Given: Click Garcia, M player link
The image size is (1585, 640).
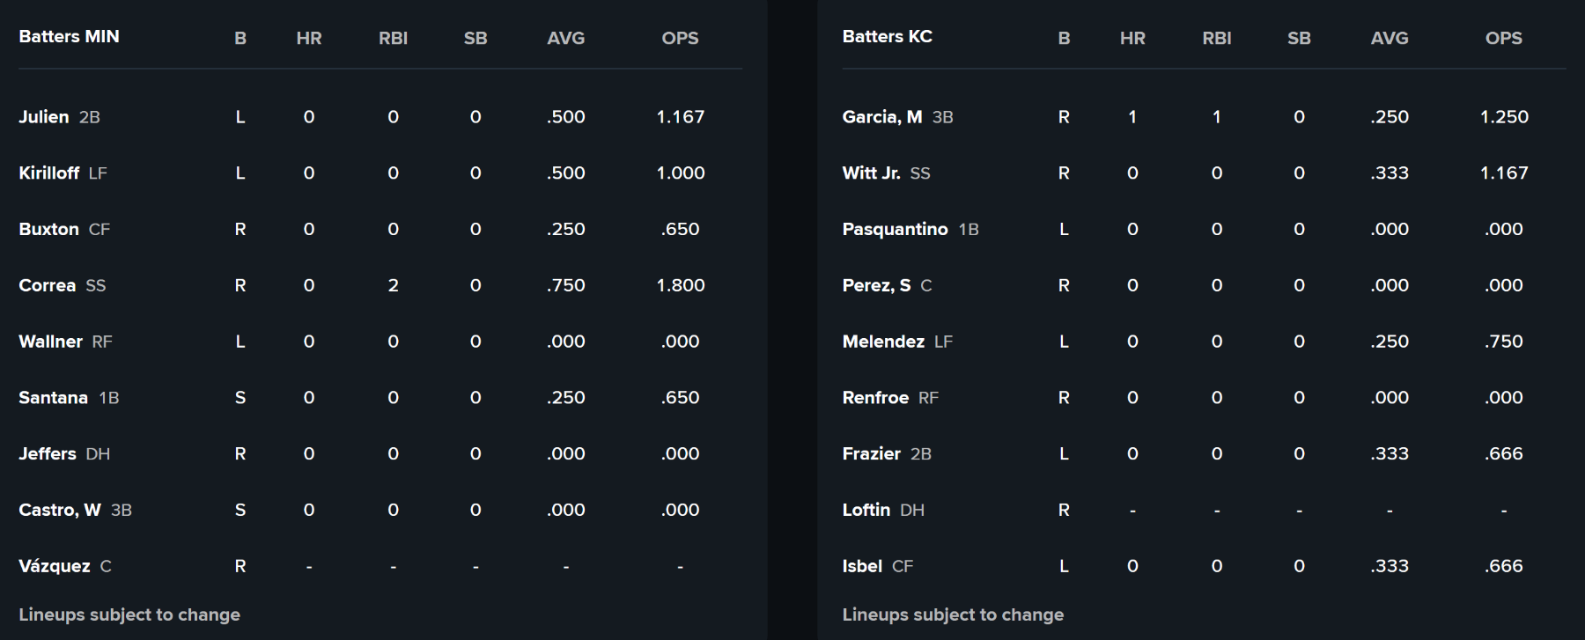Looking at the screenshot, I should tap(881, 117).
